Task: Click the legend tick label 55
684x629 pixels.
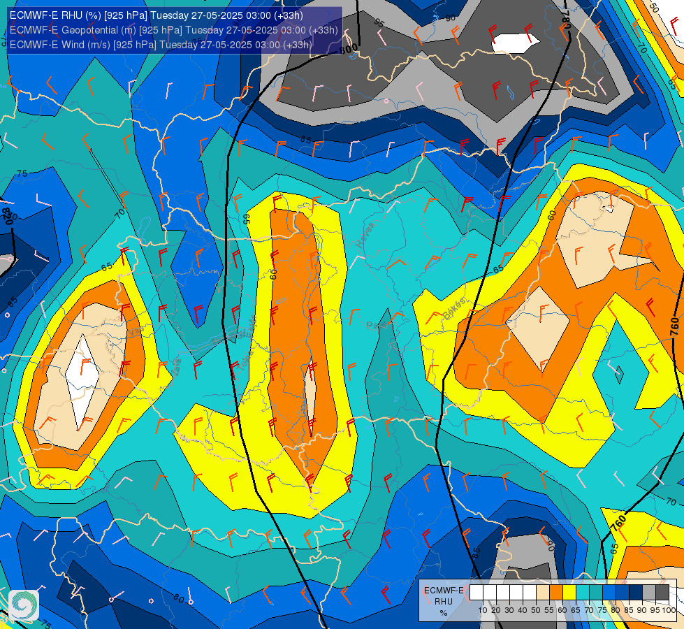Action: [x=549, y=610]
